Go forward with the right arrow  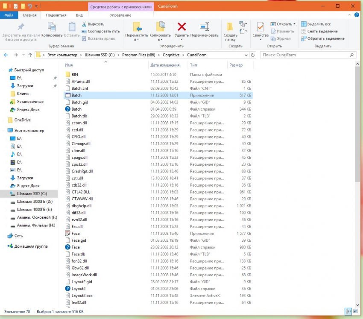(15, 55)
